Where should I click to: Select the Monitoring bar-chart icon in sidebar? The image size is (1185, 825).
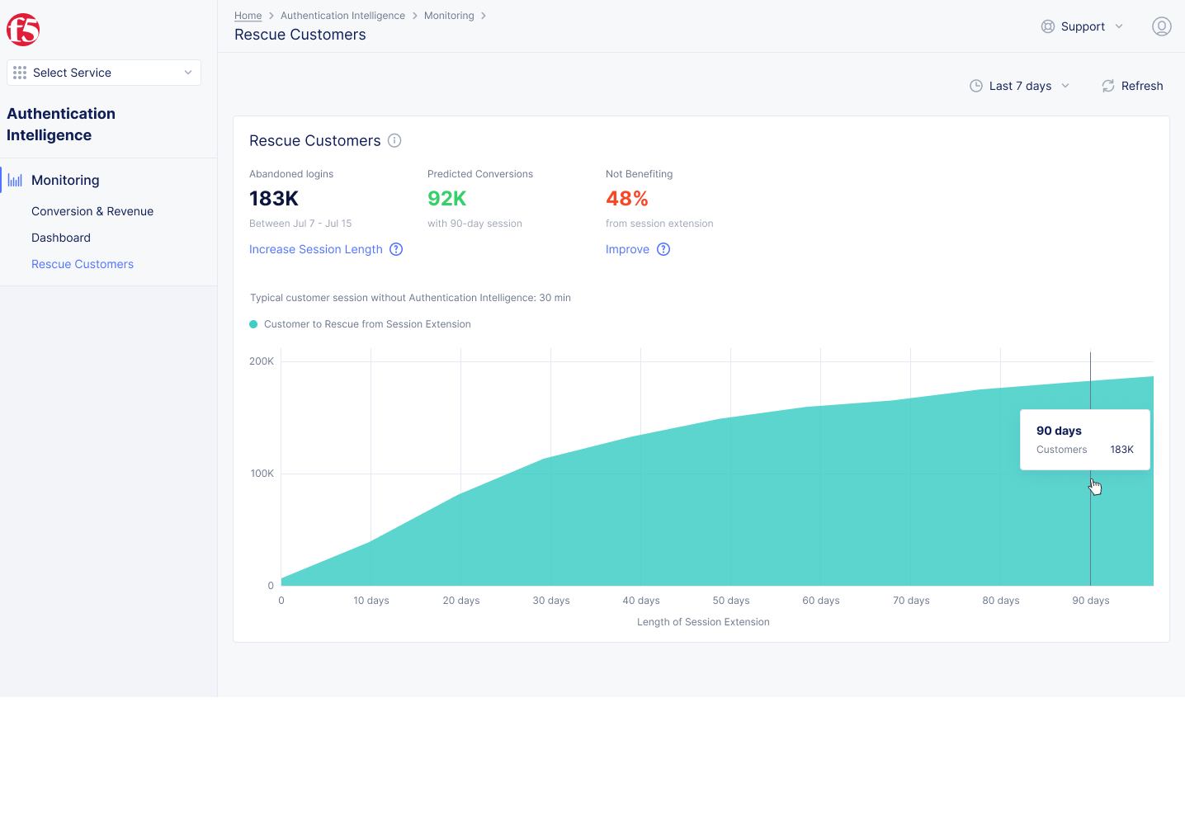click(x=15, y=179)
